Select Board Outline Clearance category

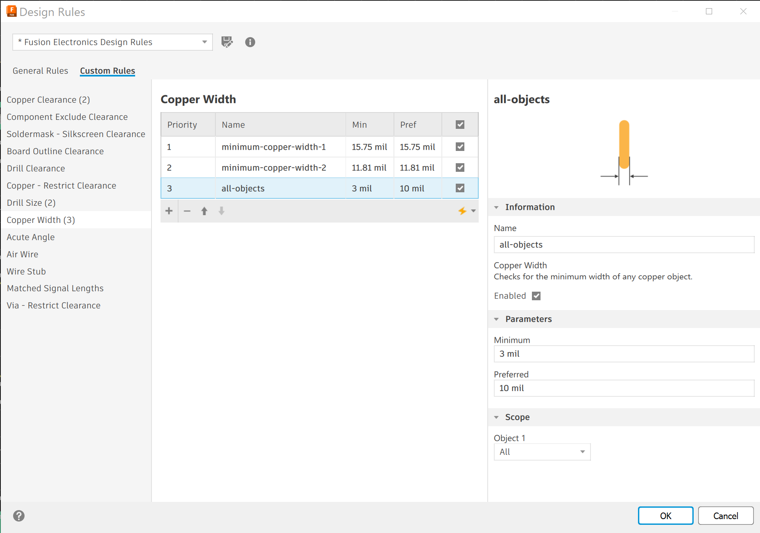(x=55, y=151)
